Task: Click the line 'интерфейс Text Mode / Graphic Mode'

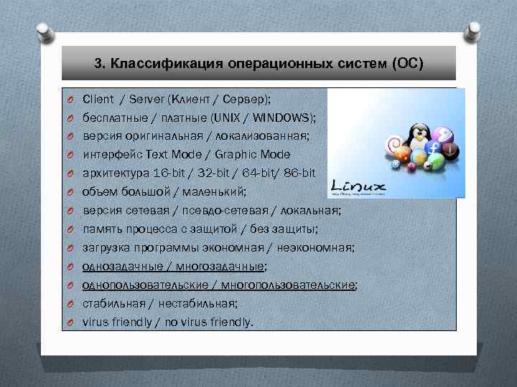Action: click(187, 154)
